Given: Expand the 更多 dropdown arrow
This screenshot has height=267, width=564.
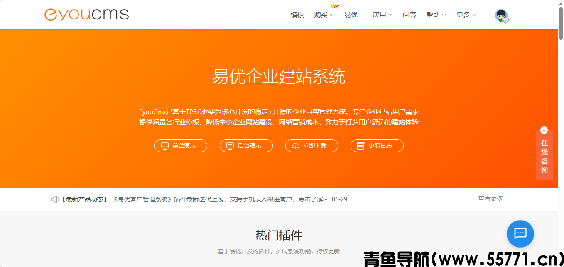Looking at the screenshot, I should pyautogui.click(x=474, y=15).
